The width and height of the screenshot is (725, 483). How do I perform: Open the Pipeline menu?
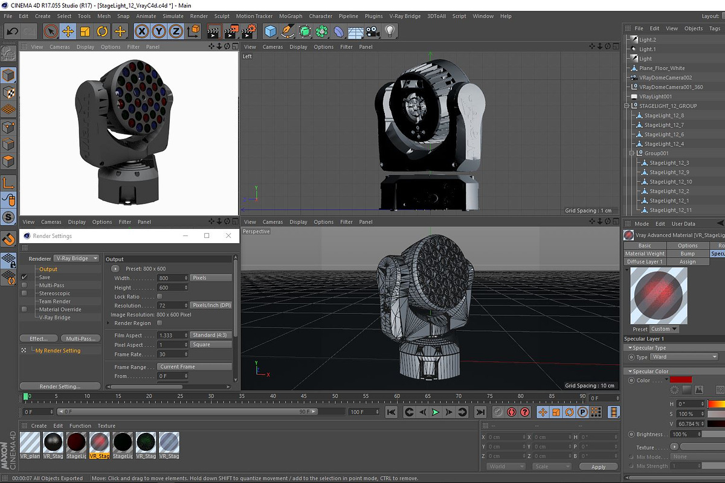click(348, 16)
